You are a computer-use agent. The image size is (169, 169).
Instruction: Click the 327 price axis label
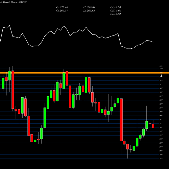coord(161,104)
